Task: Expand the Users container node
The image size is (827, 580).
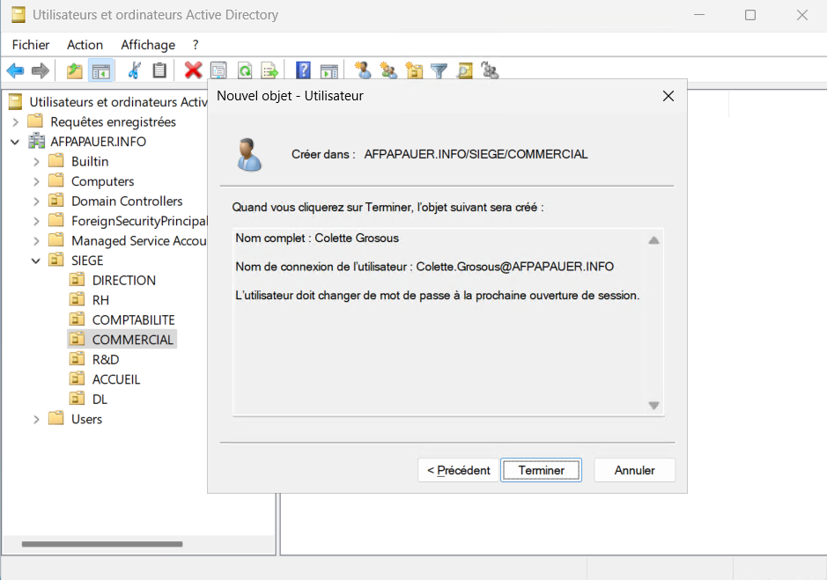Action: [x=36, y=419]
